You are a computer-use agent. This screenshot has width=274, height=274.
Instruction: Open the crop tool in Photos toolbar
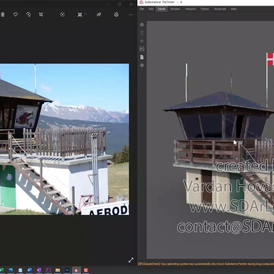pos(41,14)
